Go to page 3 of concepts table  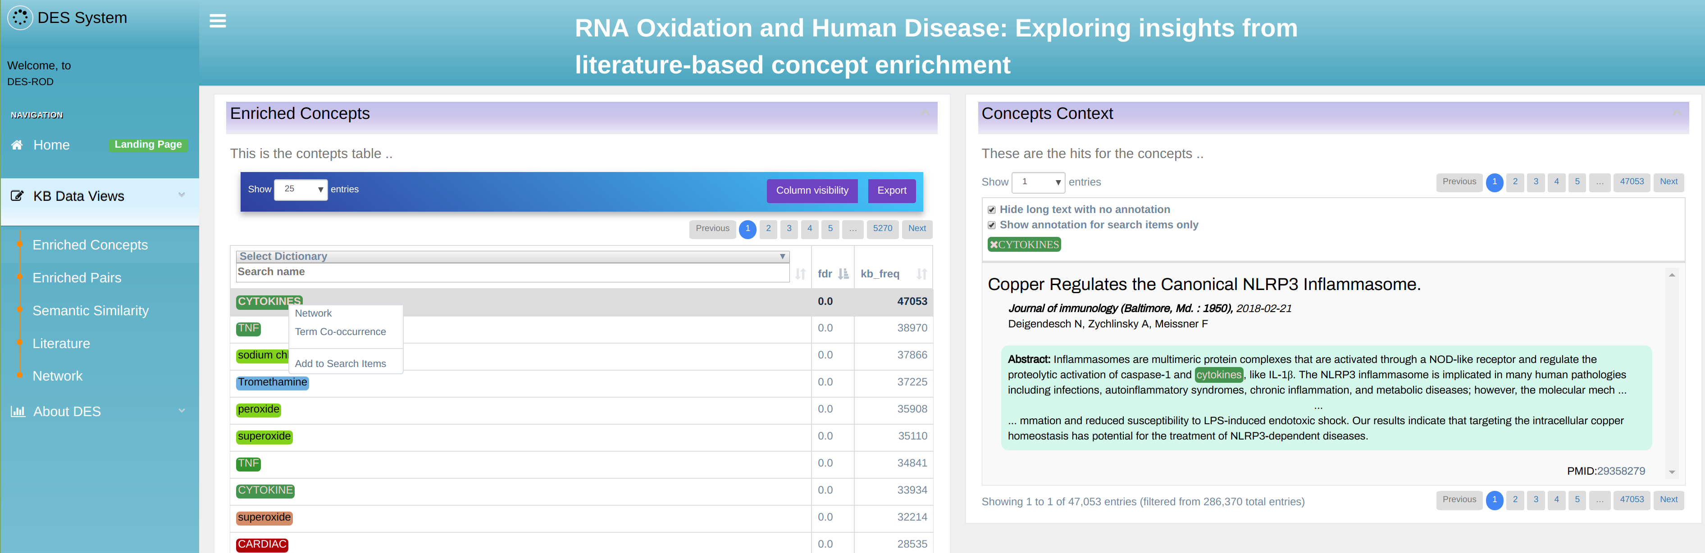click(789, 229)
